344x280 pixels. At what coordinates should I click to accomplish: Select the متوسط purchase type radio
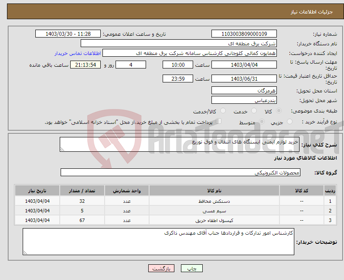pos(262,121)
